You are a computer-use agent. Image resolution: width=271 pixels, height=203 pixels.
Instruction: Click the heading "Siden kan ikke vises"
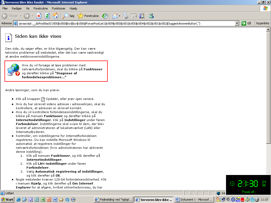pos(38,36)
